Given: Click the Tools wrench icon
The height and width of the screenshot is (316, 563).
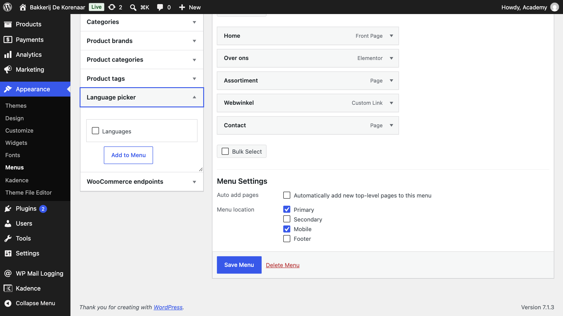Looking at the screenshot, I should 8,238.
